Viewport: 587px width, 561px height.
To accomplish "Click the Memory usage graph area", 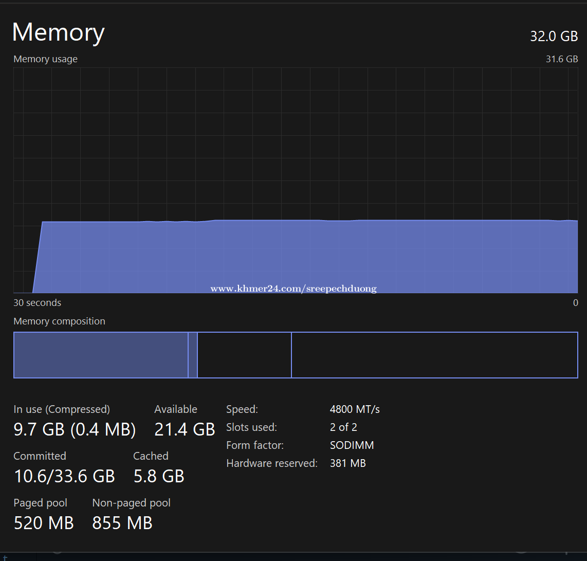I will pyautogui.click(x=296, y=180).
